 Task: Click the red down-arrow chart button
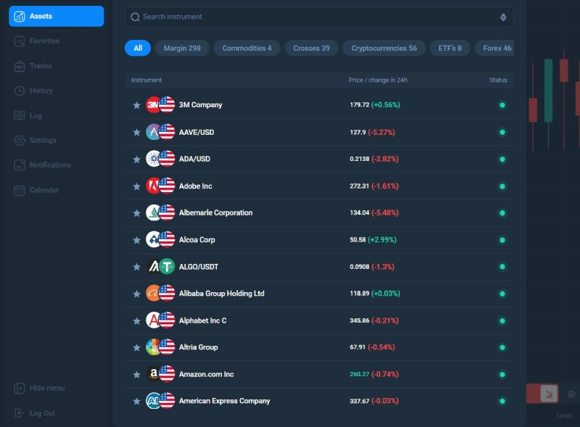click(x=549, y=394)
